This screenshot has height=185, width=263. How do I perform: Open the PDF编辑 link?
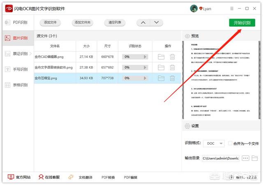(x=131, y=178)
